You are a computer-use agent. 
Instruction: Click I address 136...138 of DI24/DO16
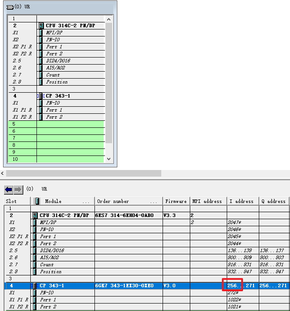(x=239, y=250)
